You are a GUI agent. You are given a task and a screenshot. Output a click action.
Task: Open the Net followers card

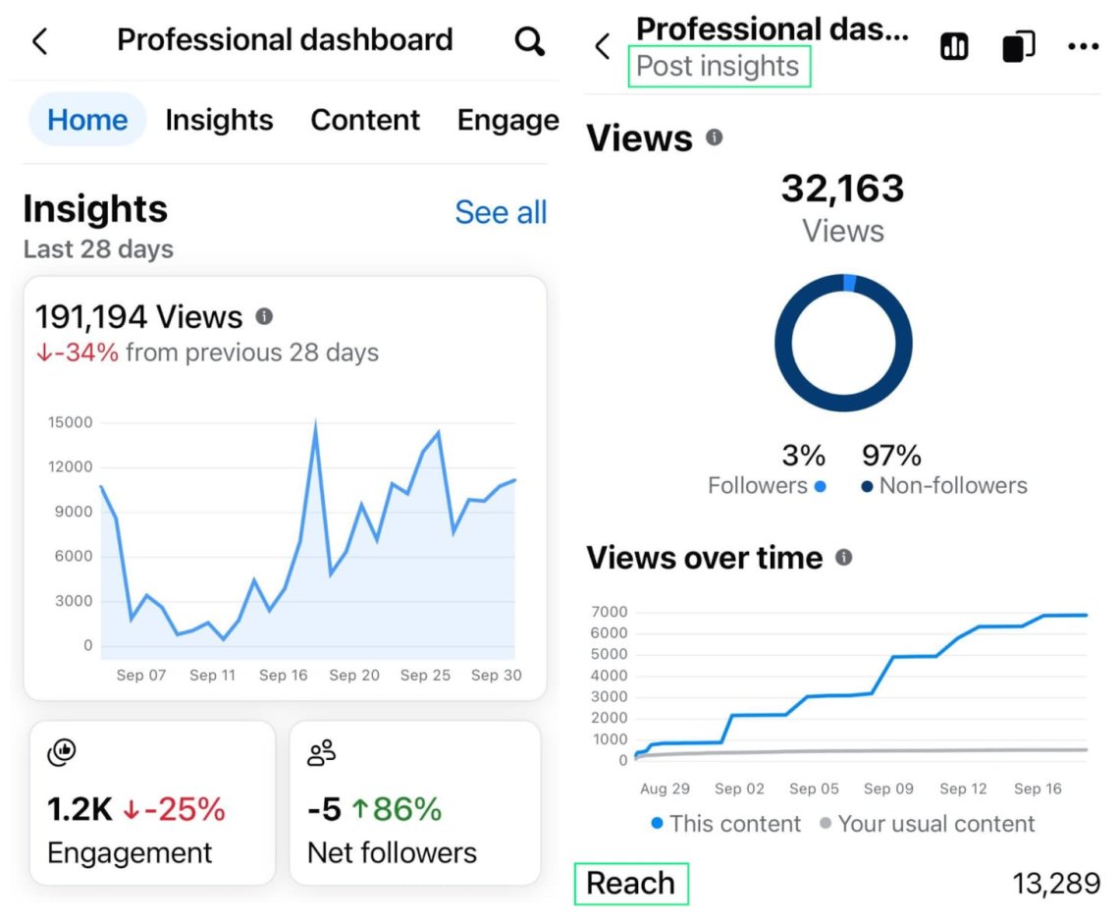coord(414,802)
